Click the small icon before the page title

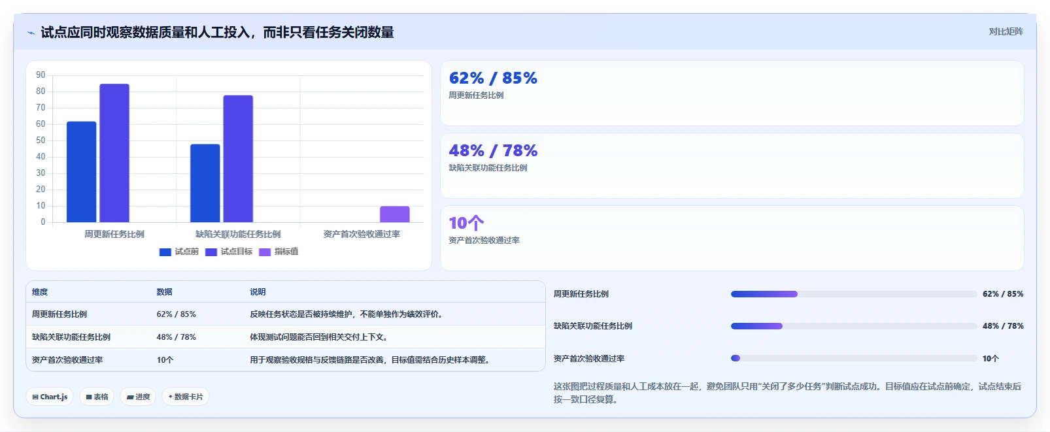point(31,33)
